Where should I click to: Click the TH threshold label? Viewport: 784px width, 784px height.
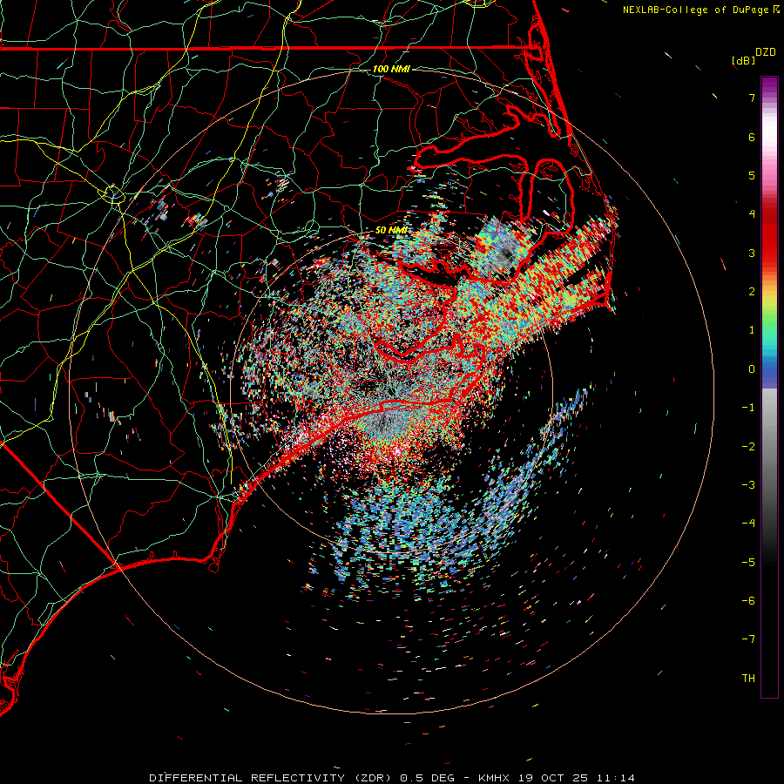click(x=748, y=679)
